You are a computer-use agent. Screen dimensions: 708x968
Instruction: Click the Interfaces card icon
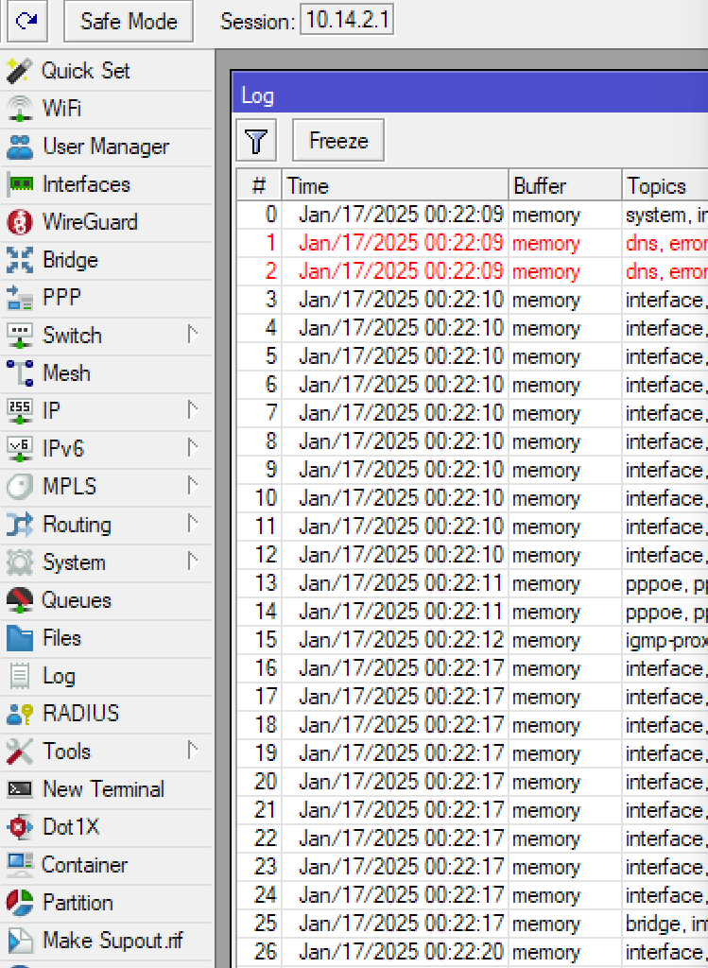pos(20,184)
